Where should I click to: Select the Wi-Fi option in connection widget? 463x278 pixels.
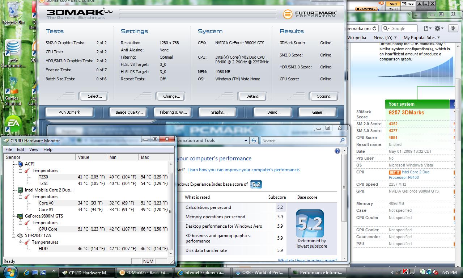pyautogui.click(x=393, y=9)
